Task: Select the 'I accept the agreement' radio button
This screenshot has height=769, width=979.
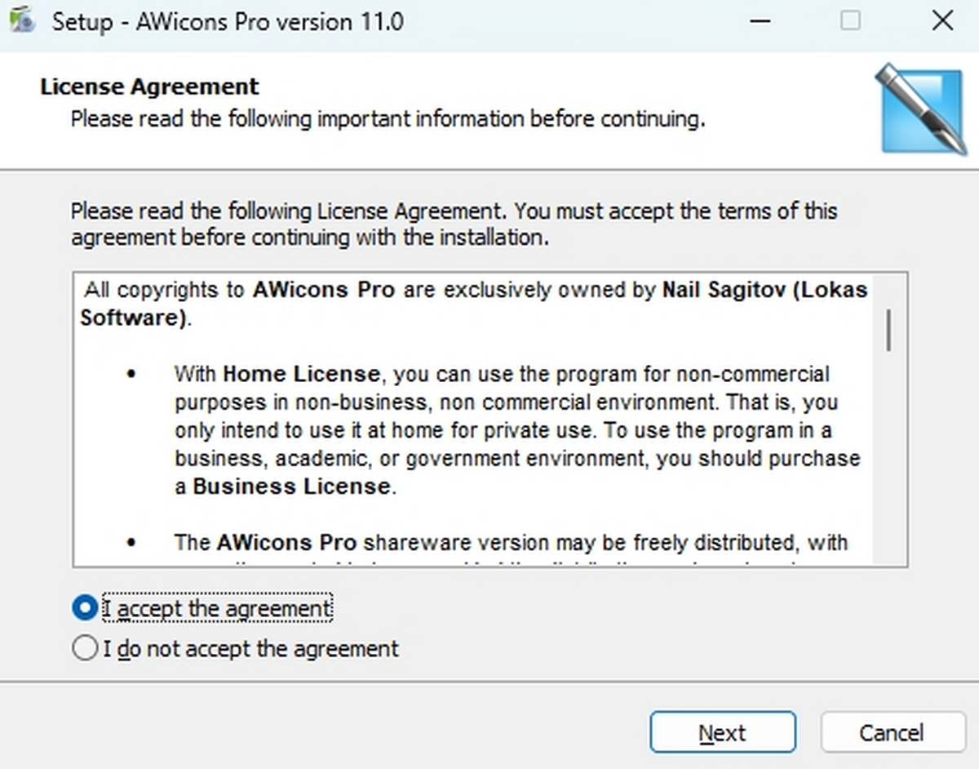Action: [85, 608]
